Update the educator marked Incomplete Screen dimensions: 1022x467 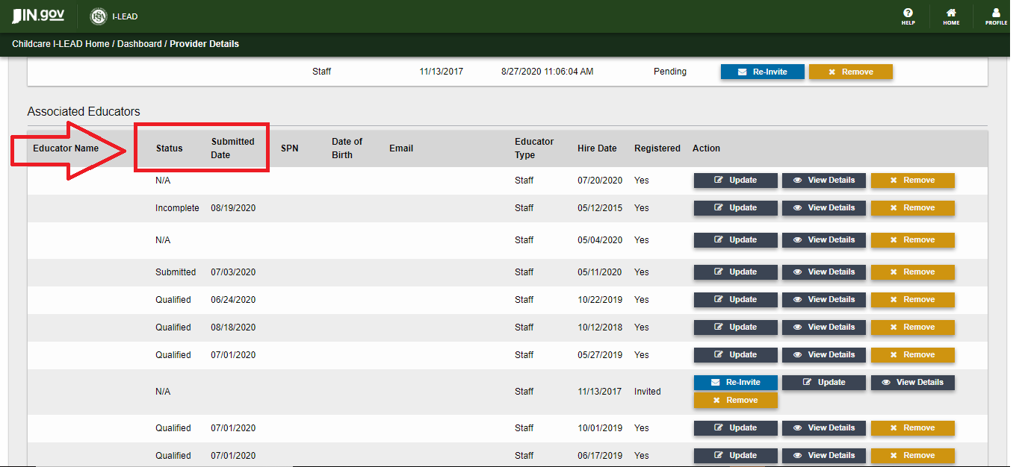tap(735, 208)
